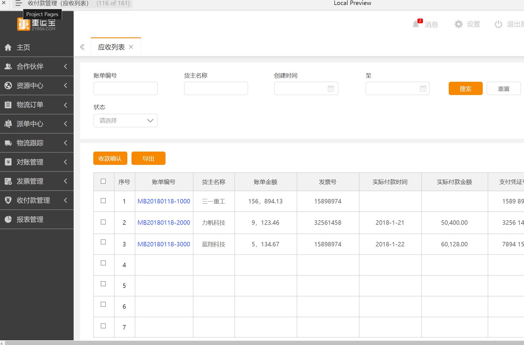Viewport: 524px width, 345px height.
Task: Open bill link MB20180118-3000
Action: [164, 244]
